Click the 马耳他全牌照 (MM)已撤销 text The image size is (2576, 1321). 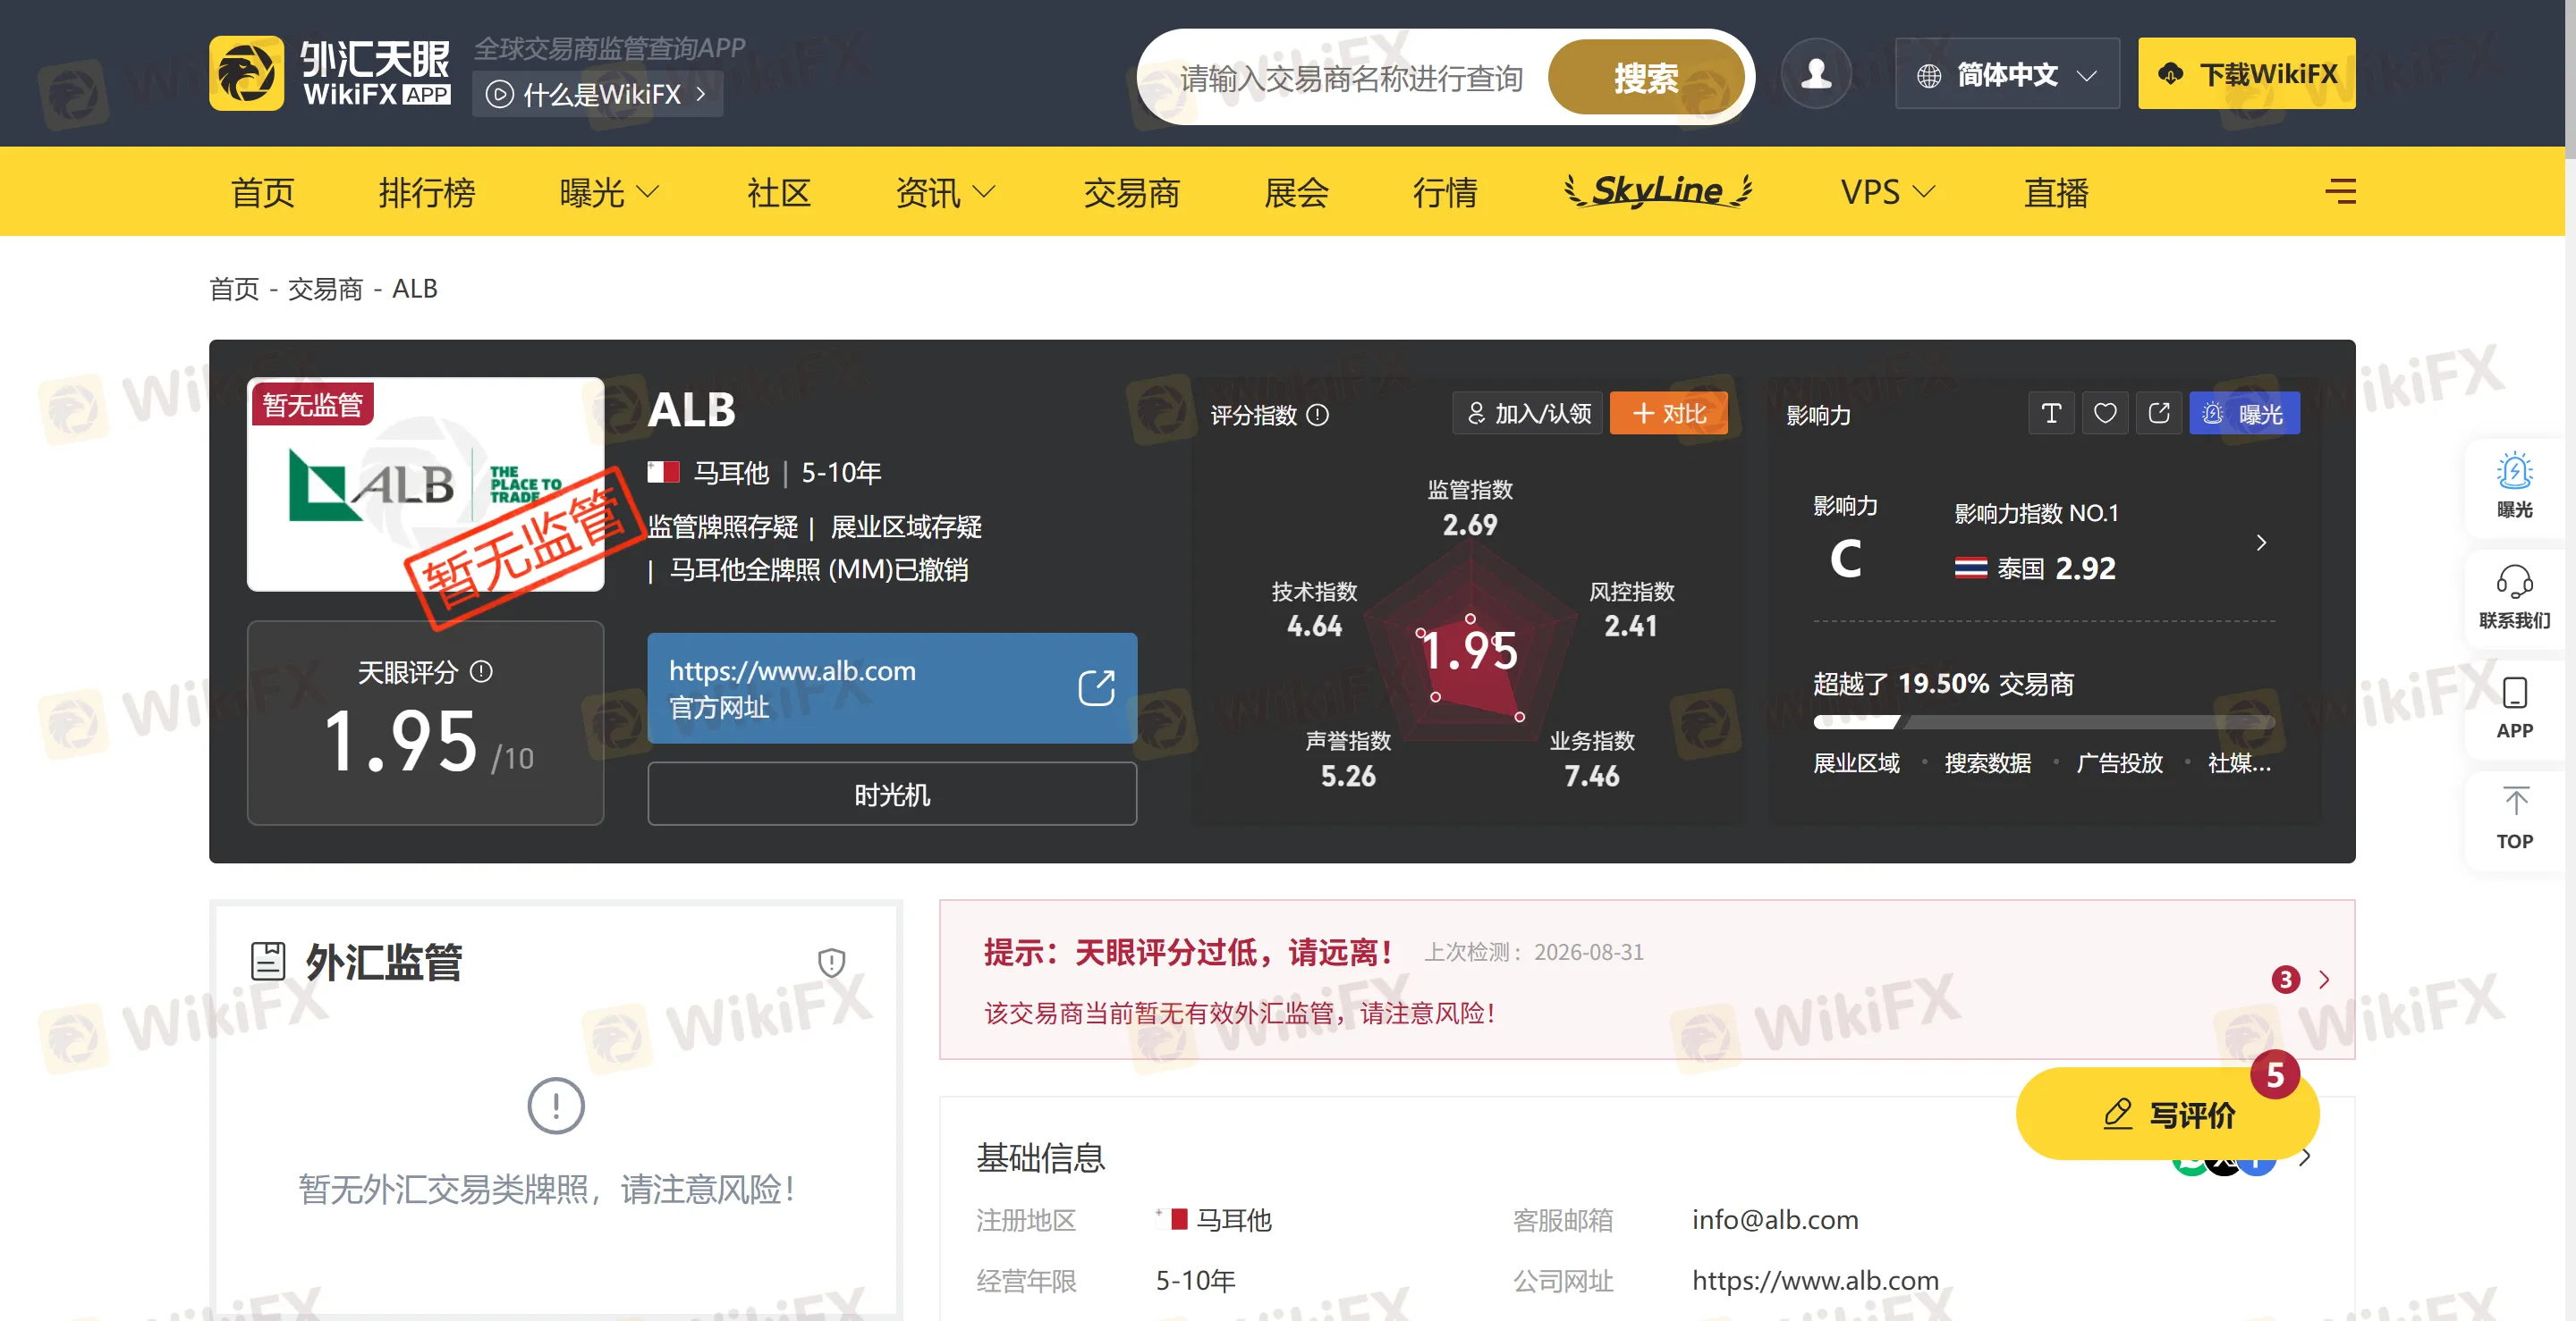pos(818,569)
